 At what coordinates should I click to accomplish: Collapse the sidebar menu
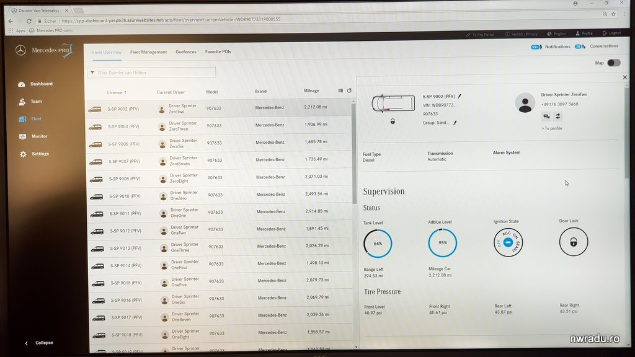click(x=39, y=343)
